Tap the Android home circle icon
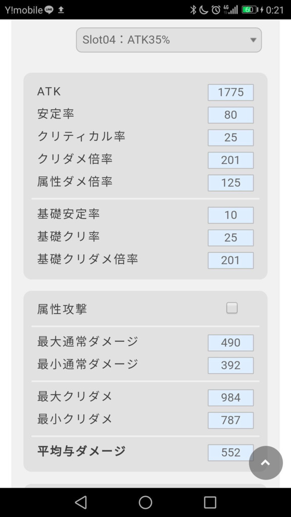Viewport: 291px width, 517px height. click(145, 502)
